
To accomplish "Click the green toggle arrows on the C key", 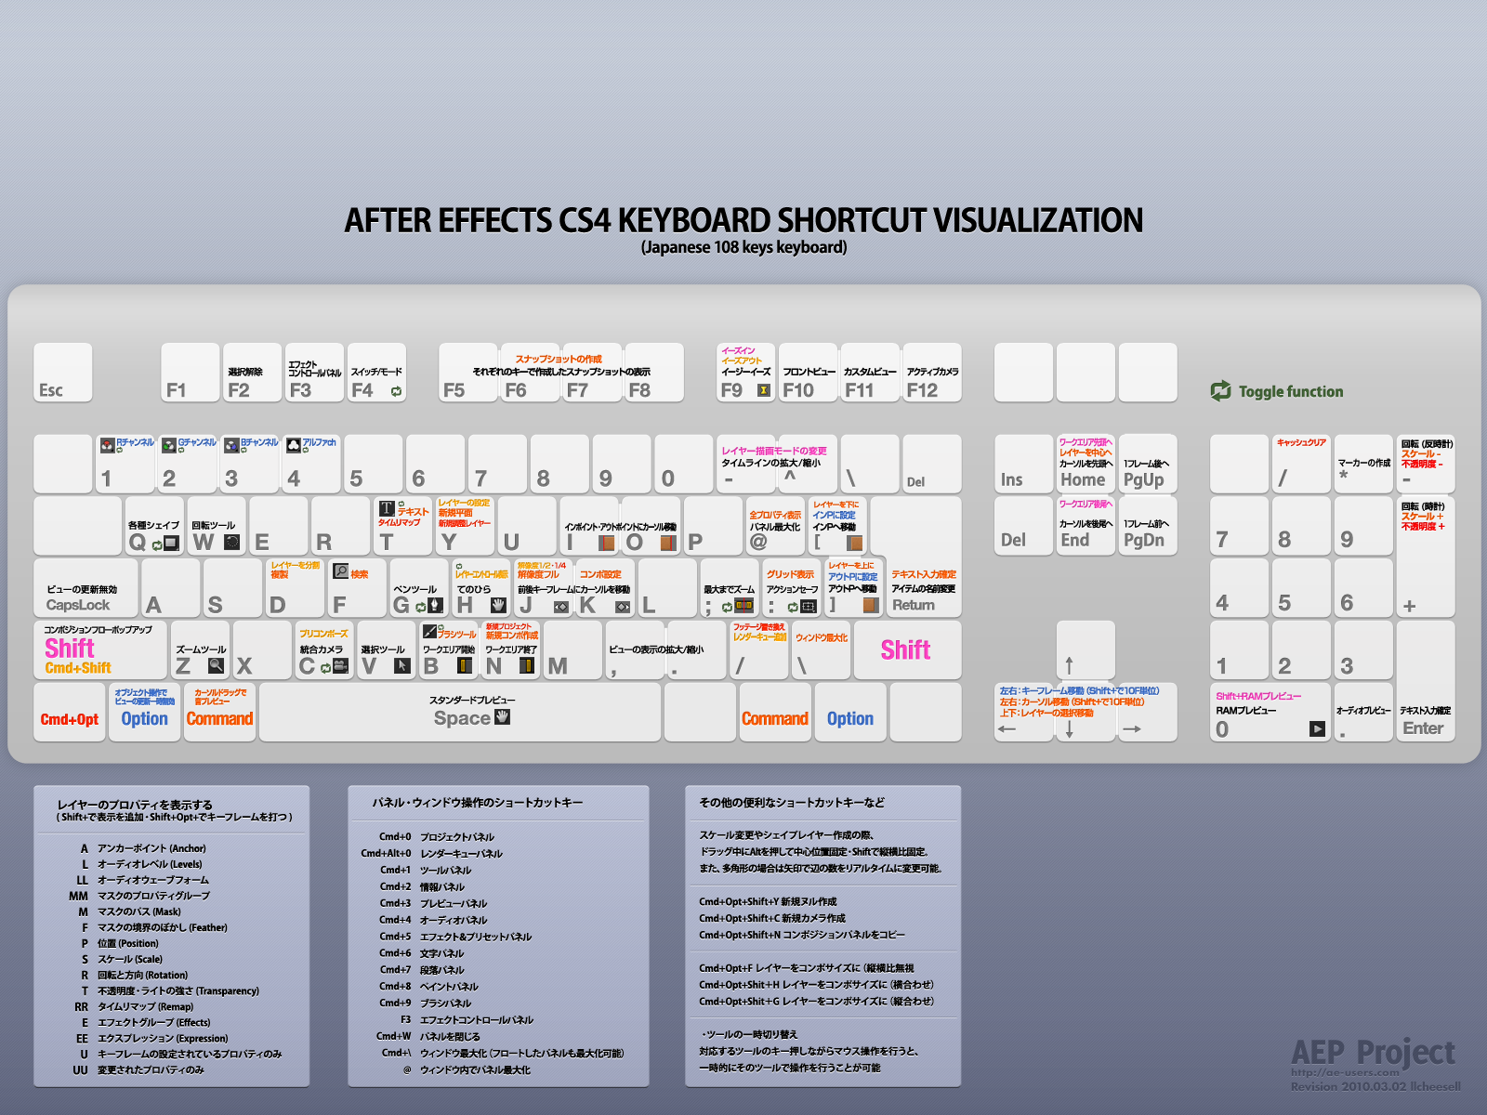I will (325, 668).
